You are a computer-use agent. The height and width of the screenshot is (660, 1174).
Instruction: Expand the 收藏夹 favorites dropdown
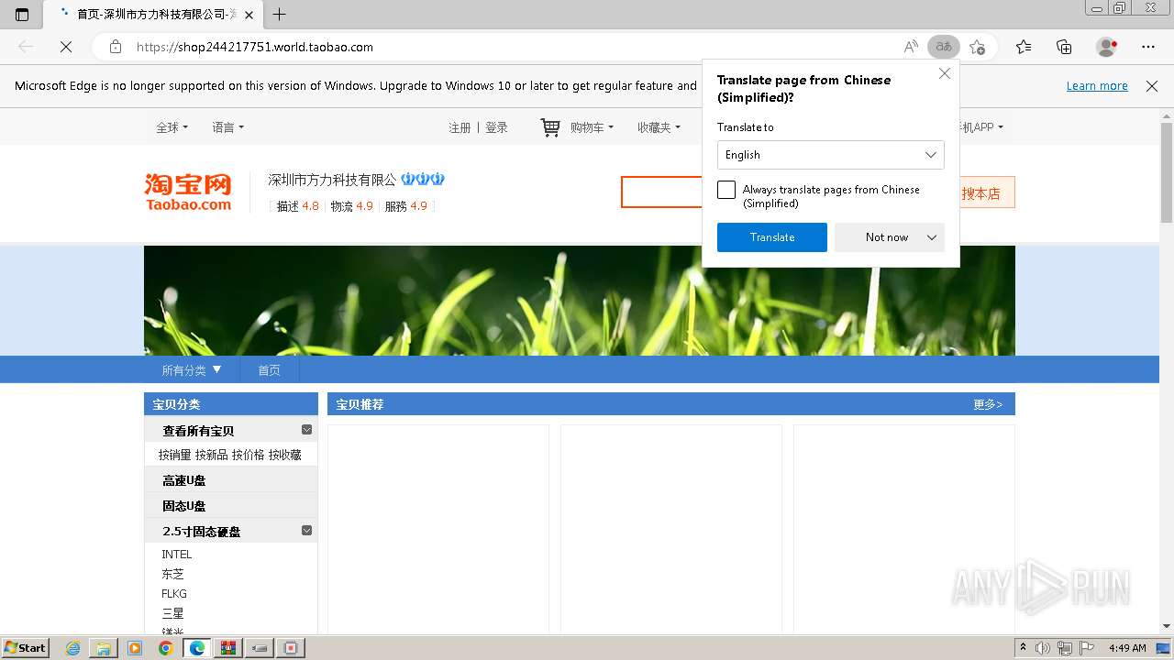tap(659, 127)
